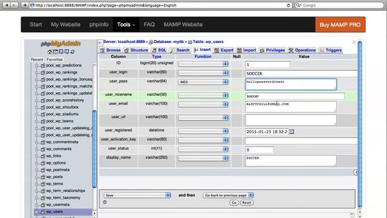
Task: Open the second documentation help icon
Action: pyautogui.click(x=67, y=52)
